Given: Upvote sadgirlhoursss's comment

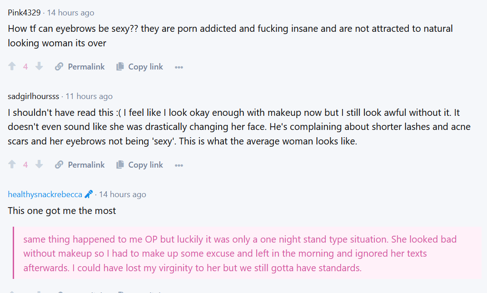Looking at the screenshot, I should click(x=12, y=165).
